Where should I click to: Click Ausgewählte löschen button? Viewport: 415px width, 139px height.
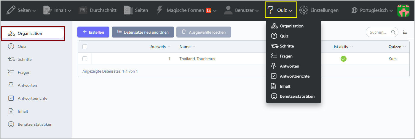[204, 32]
